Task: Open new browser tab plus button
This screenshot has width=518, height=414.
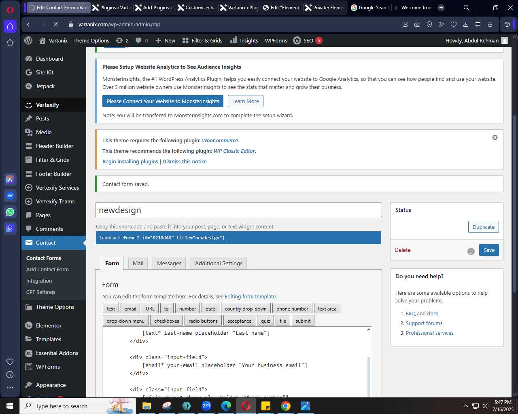Action: [x=441, y=7]
